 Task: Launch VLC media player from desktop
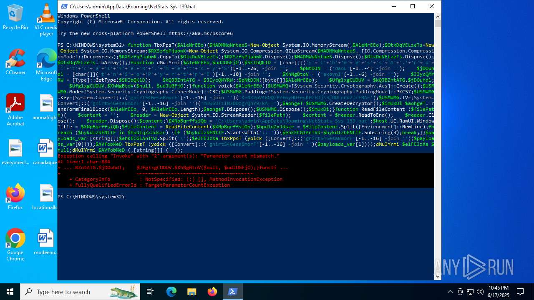point(46,20)
